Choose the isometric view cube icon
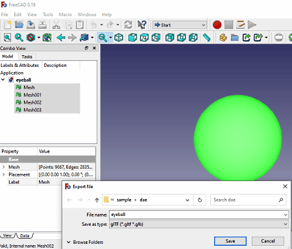Viewport: 292px width, 249px height. coord(119,38)
